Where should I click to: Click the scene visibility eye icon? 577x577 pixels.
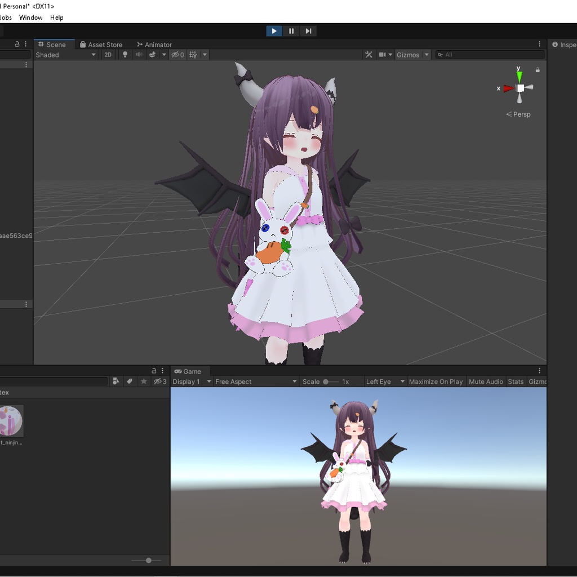pyautogui.click(x=174, y=54)
